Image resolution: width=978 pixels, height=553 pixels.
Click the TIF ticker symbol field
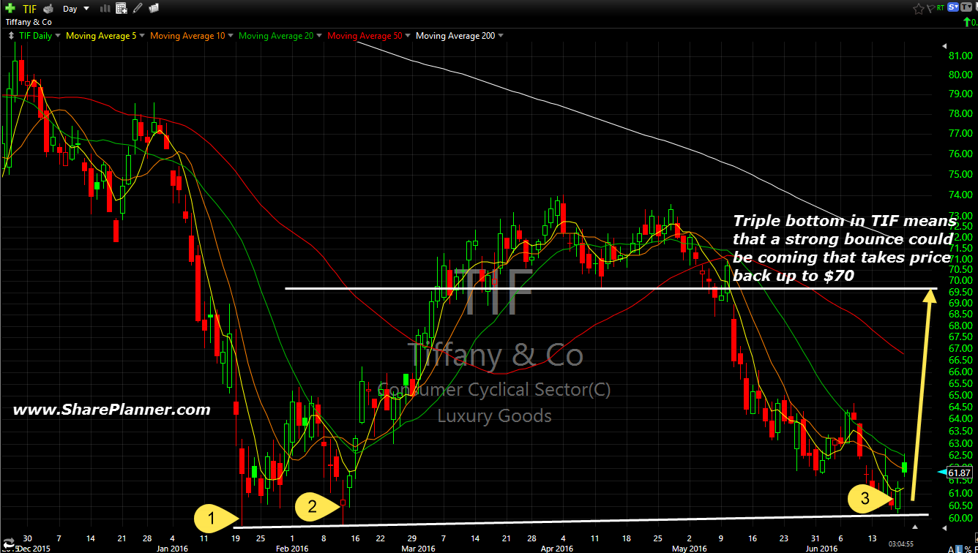tap(29, 9)
